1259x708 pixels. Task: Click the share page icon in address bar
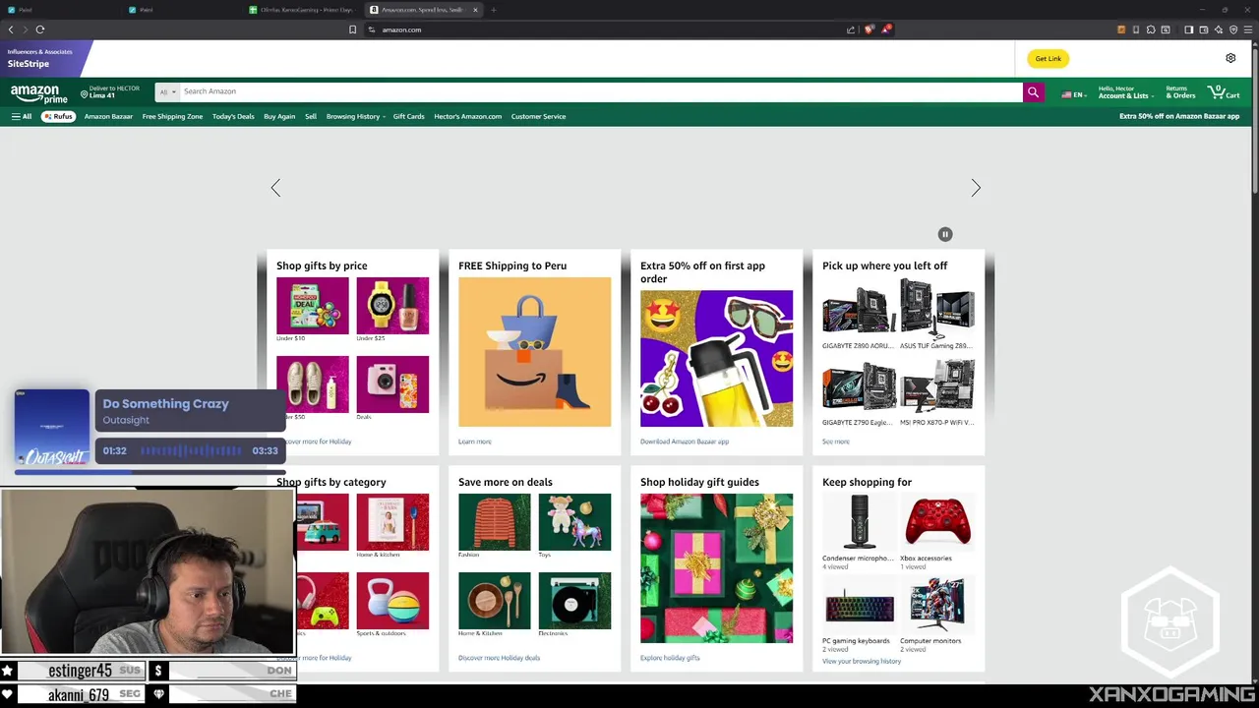[x=851, y=29]
